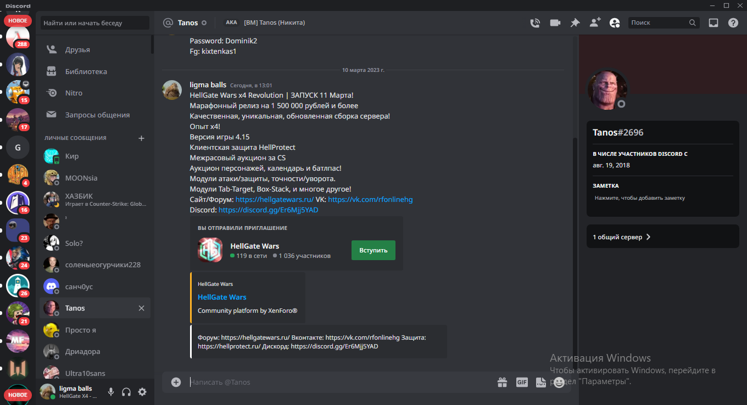Click the Найти или начать беседу box
Image resolution: width=747 pixels, height=405 pixels.
(x=95, y=23)
